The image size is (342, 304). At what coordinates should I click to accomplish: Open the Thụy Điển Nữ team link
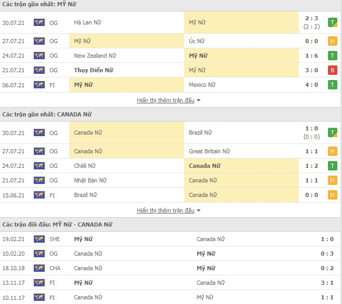coord(94,70)
